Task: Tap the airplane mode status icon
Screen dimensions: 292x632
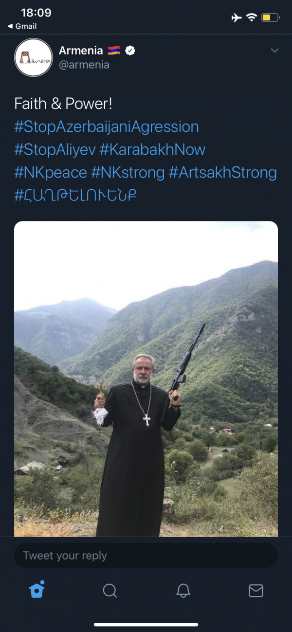Action: (x=237, y=18)
